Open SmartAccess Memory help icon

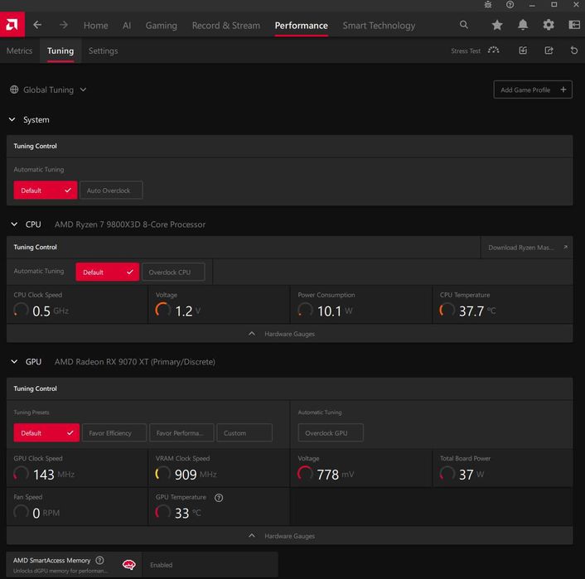tap(99, 560)
